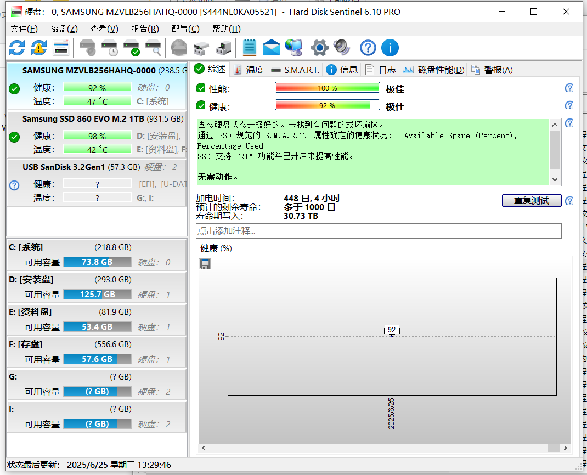The width and height of the screenshot is (587, 475).
Task: Click the 状态最后更新 status bar text
Action: [89, 465]
